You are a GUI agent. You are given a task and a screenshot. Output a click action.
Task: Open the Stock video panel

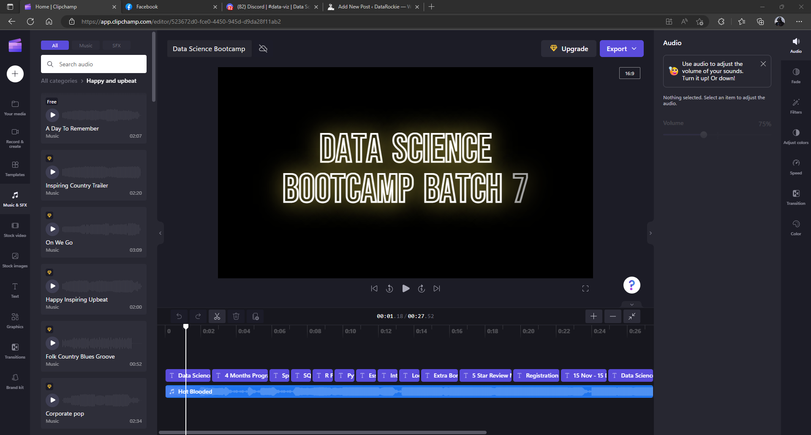coord(15,229)
